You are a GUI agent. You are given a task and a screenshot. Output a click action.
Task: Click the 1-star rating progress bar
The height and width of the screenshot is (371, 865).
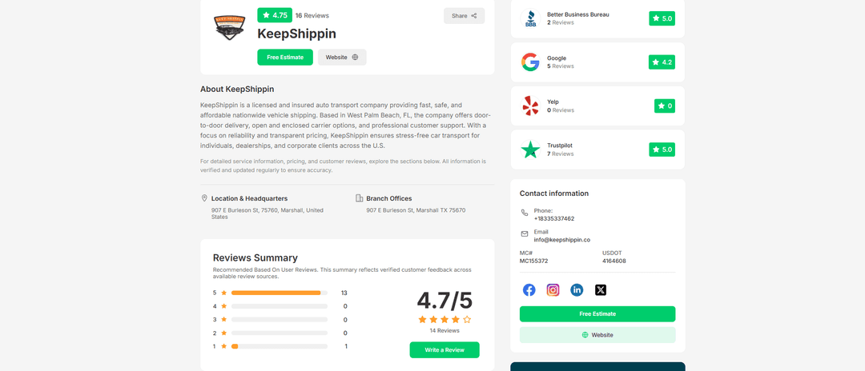pos(280,346)
